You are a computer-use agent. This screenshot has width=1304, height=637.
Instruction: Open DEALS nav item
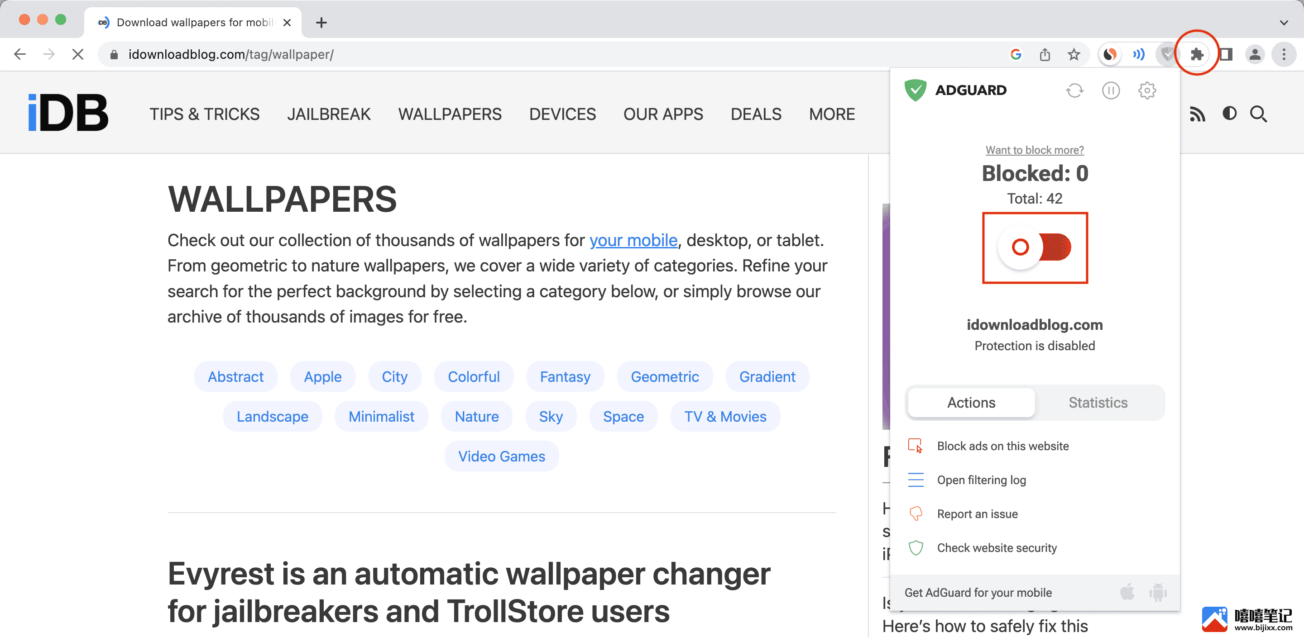point(756,114)
